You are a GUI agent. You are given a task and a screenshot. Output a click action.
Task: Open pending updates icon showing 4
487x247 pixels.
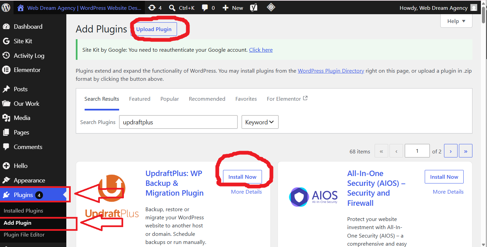coord(152,8)
